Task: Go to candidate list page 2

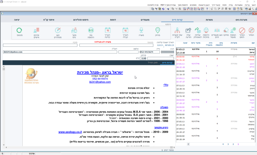Action: [x=233, y=144]
